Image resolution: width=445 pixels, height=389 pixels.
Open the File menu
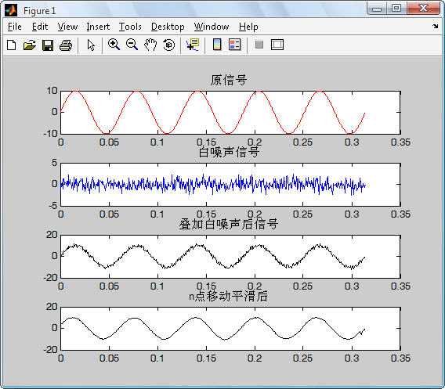tap(15, 27)
